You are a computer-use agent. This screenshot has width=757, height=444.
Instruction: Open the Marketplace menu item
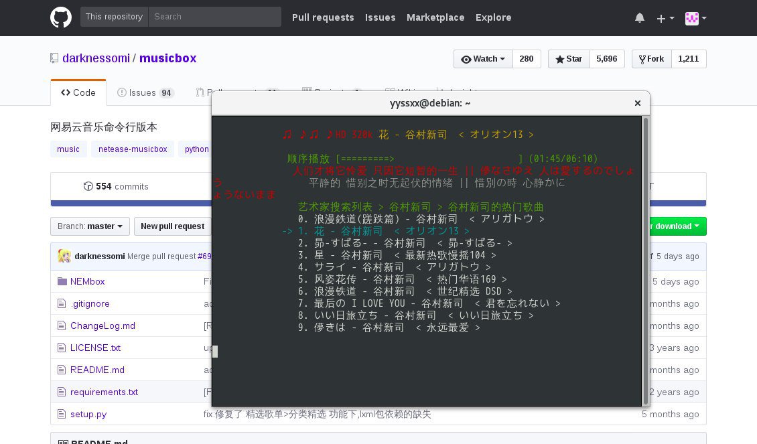(435, 18)
